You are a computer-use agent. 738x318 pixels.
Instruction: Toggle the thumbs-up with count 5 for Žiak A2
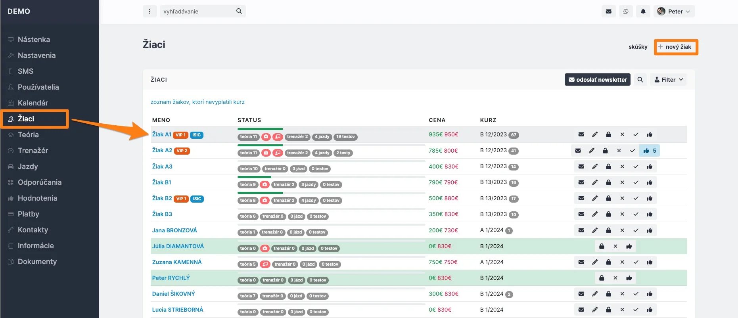click(x=650, y=151)
